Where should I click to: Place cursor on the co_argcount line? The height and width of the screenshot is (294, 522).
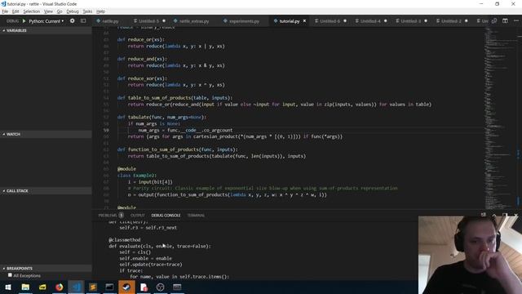tap(185, 131)
